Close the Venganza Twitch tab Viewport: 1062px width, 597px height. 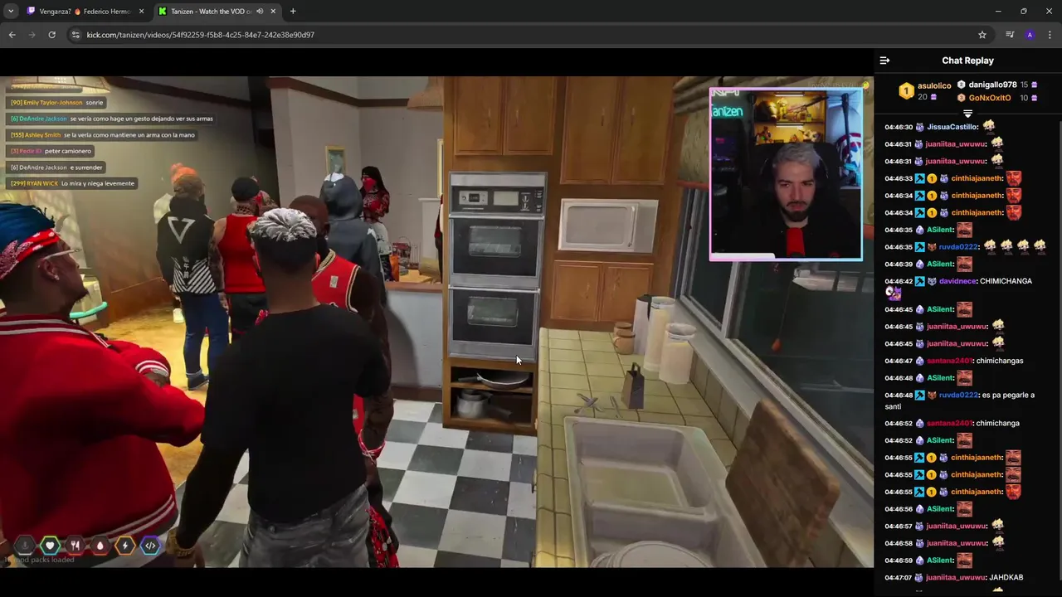coord(141,12)
